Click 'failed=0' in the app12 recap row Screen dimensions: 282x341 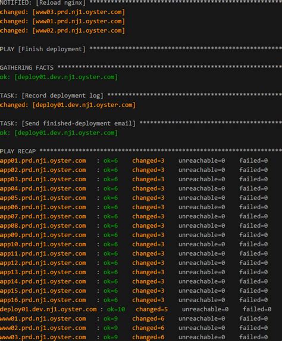(x=253, y=263)
